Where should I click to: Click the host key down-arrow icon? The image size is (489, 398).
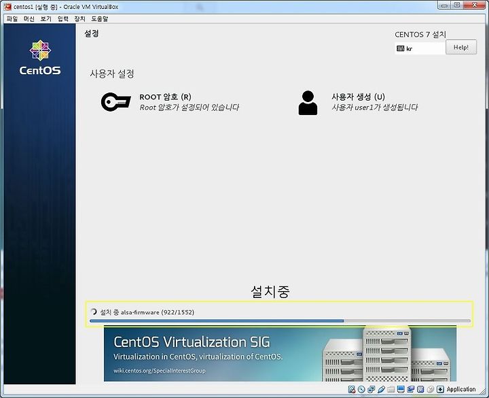440,389
